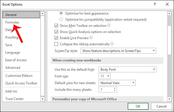Increase the number of sheets spinner

click(x=115, y=88)
